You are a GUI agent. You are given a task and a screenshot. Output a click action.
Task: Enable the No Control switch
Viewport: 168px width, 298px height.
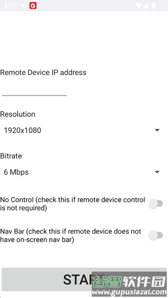156,204
